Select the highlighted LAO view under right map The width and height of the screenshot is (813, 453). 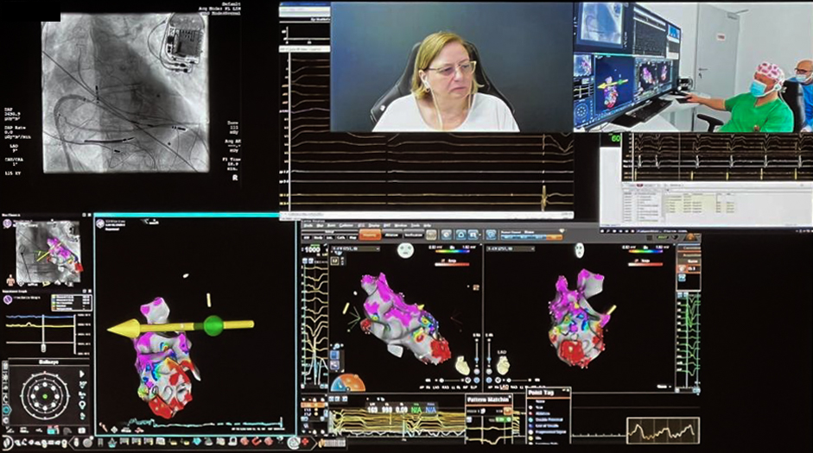pos(505,387)
